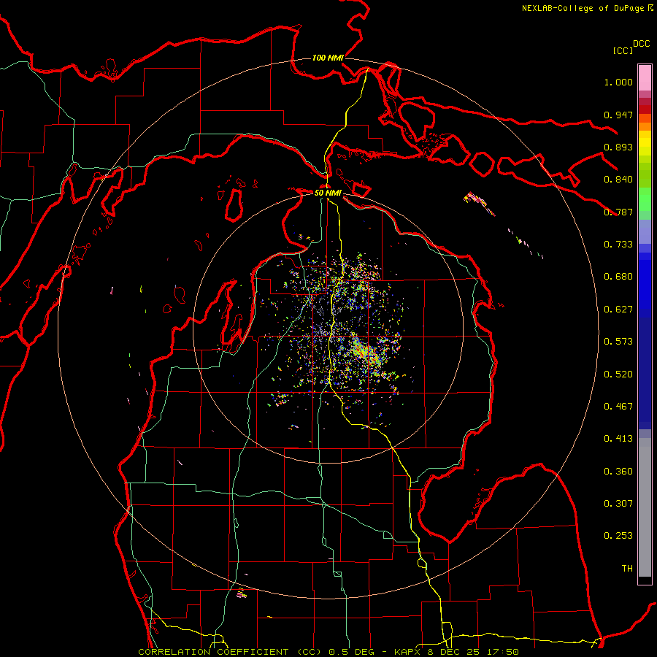This screenshot has height=657, width=657.
Task: Pick the pink segment of the color bar
Action: 645,77
